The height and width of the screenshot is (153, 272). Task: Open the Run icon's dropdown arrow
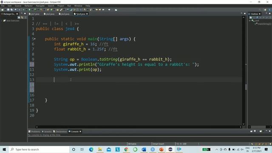32,10
